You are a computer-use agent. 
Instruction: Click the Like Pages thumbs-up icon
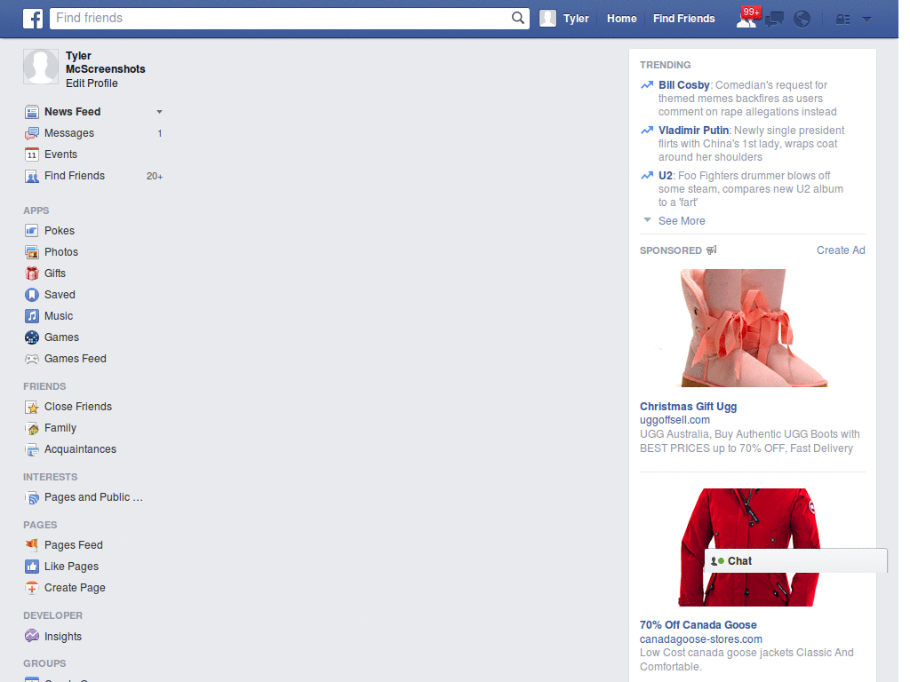pos(32,567)
